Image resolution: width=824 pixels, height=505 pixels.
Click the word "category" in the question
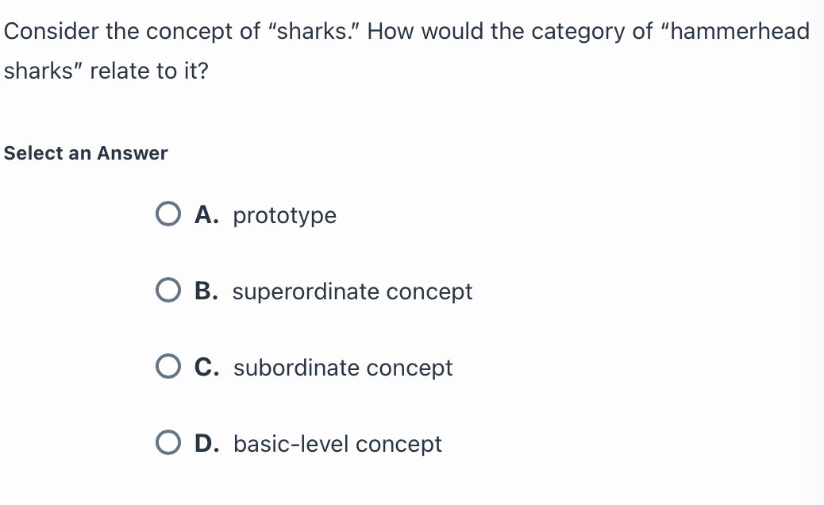[x=578, y=32]
